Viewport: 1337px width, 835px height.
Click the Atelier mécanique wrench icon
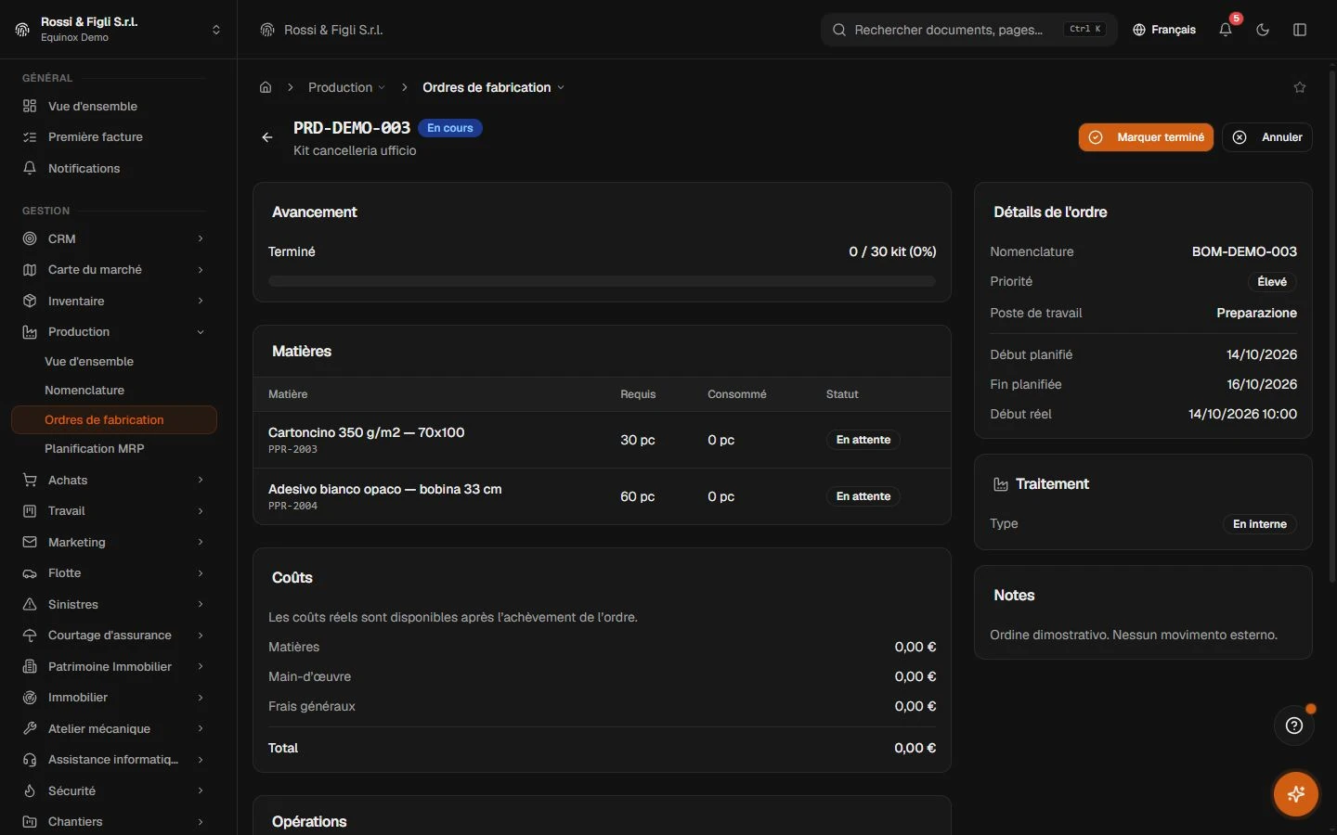tap(30, 728)
